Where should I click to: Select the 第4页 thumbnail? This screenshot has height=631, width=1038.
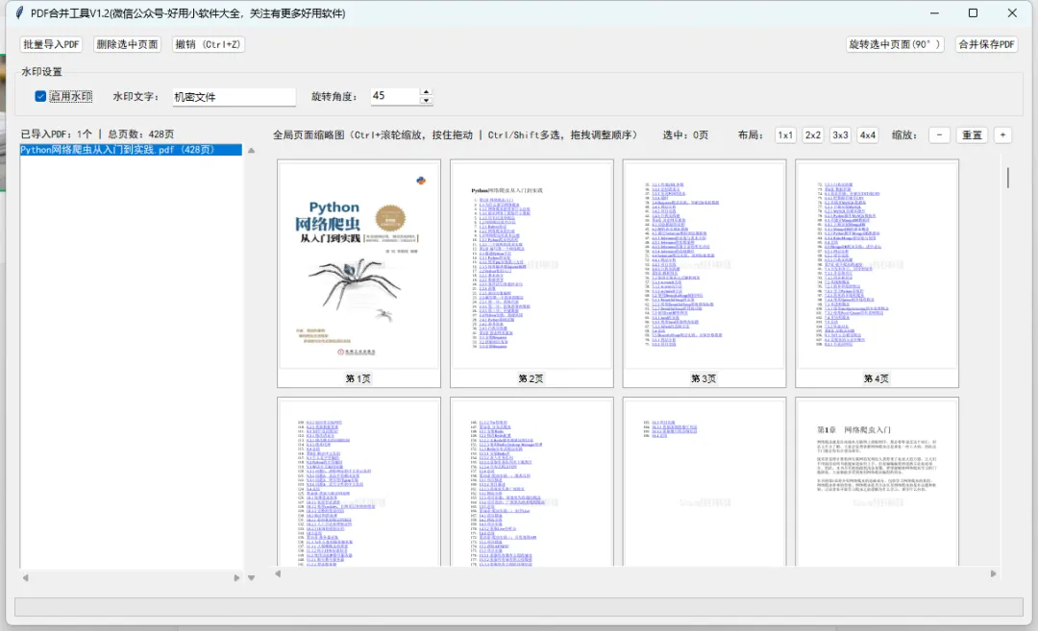coord(877,273)
